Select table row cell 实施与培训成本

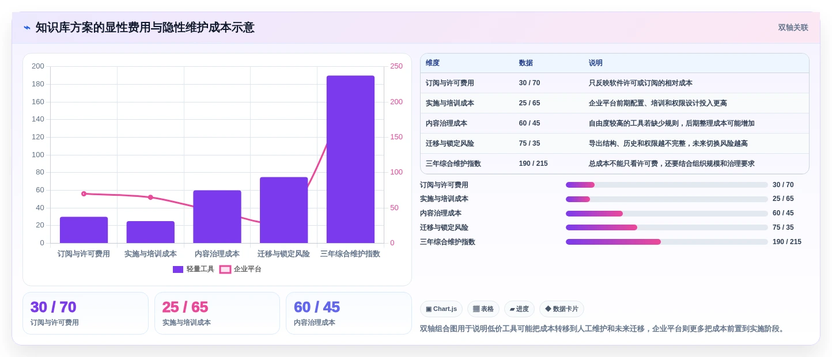[450, 103]
